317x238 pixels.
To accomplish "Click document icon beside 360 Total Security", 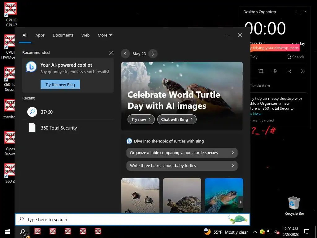I will click(32, 128).
